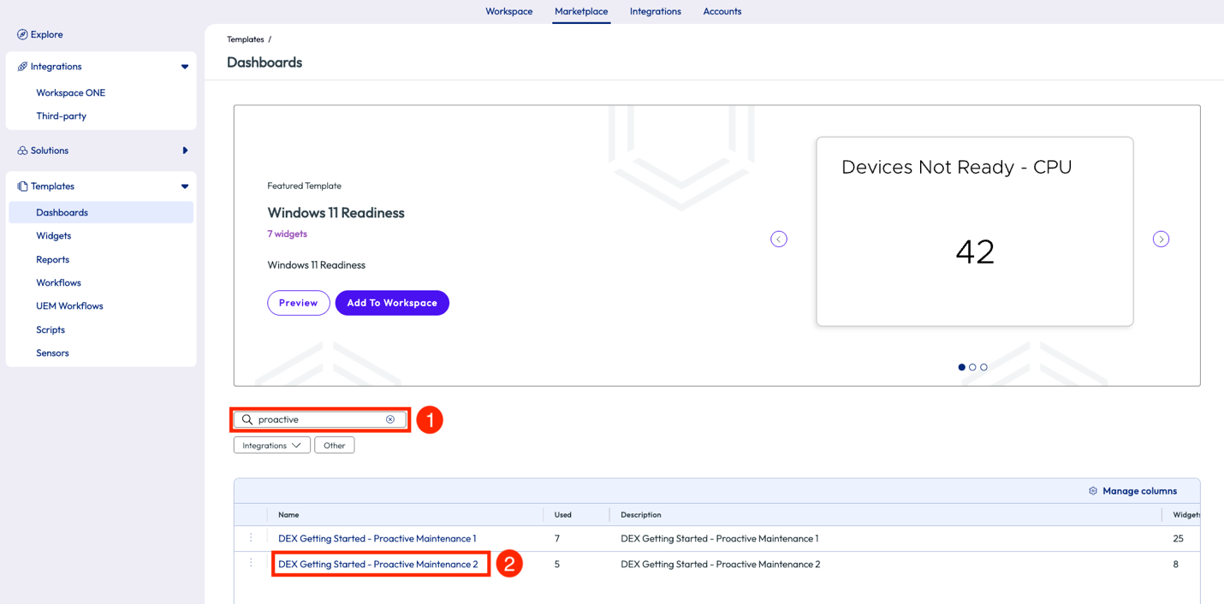The height and width of the screenshot is (604, 1224).
Task: Click the Integrations link icon in the sidebar
Action: (x=21, y=66)
